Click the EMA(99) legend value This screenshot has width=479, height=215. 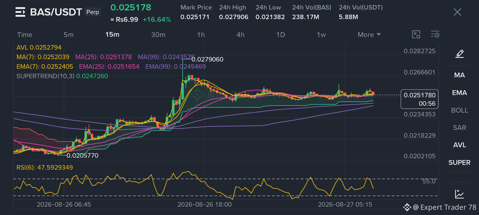tap(175, 67)
